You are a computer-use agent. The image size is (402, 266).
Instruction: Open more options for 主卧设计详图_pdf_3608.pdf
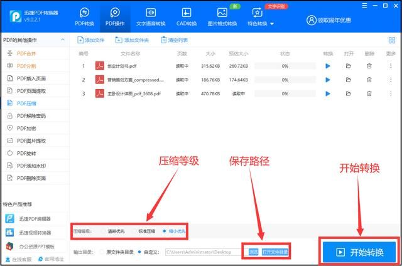pyautogui.click(x=391, y=93)
